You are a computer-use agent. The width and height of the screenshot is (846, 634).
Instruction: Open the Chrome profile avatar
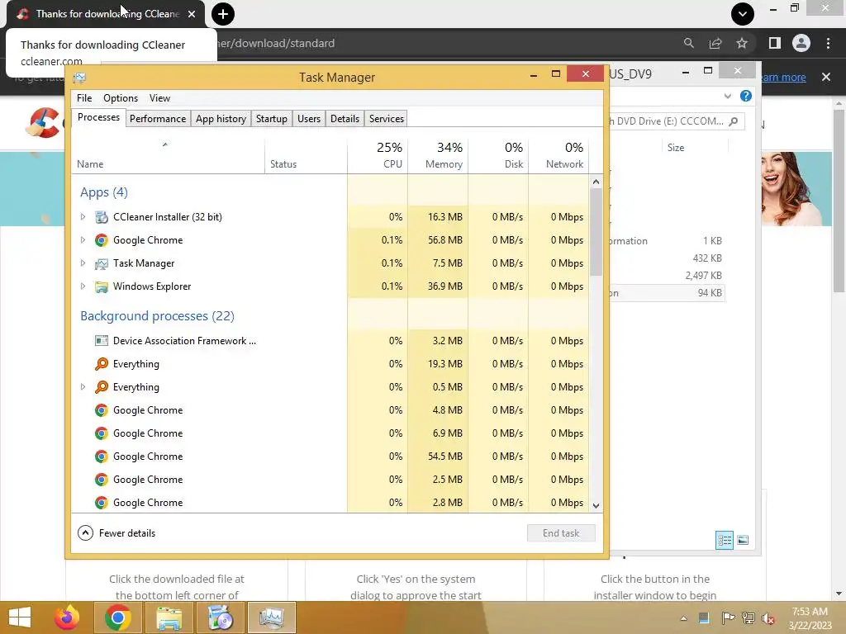[801, 43]
